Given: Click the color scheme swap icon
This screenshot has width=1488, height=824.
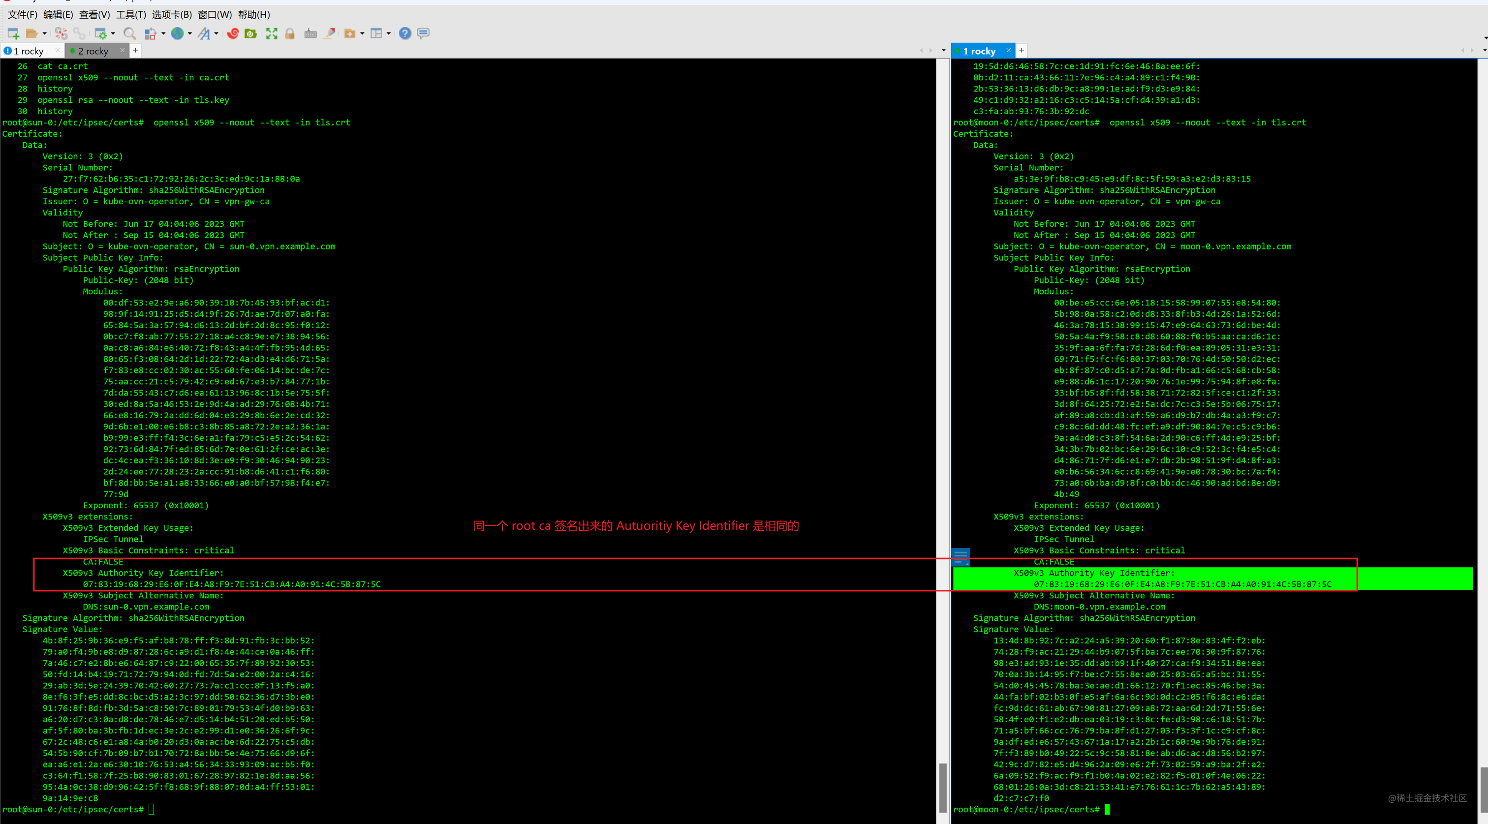Looking at the screenshot, I should [151, 33].
